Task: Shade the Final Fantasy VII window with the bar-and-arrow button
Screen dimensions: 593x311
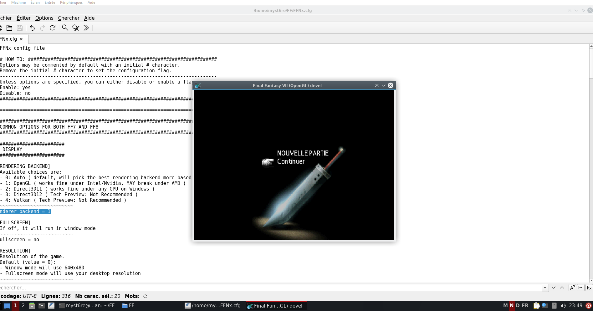Action: click(377, 85)
